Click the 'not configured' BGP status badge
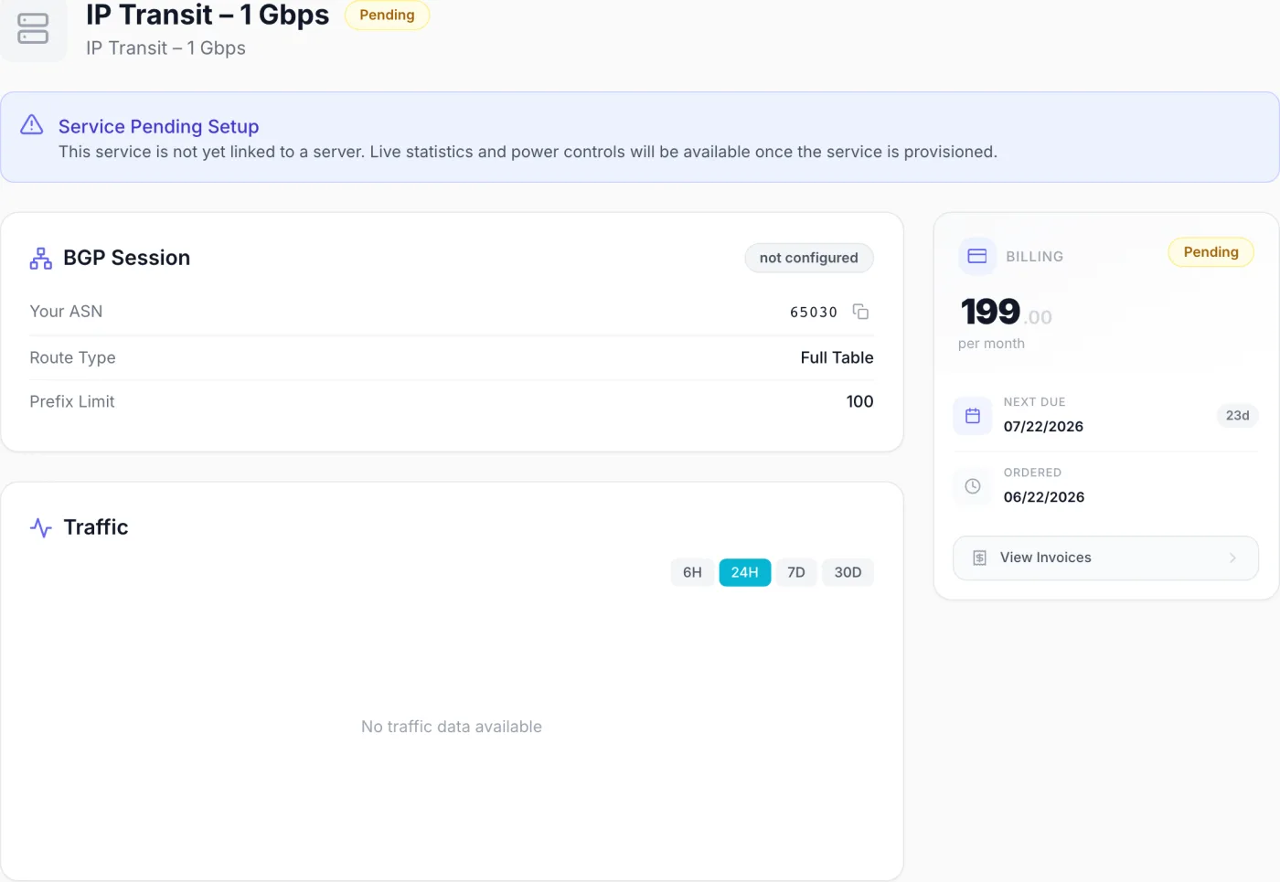 click(x=809, y=258)
